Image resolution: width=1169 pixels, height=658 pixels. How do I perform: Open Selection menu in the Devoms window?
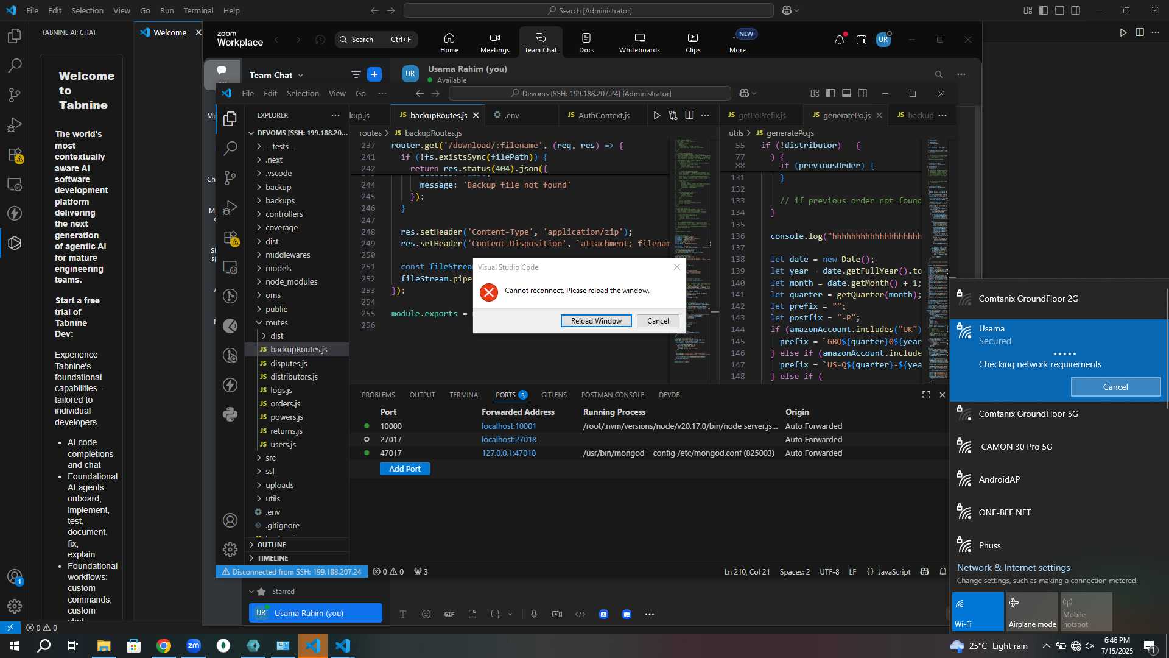[303, 93]
